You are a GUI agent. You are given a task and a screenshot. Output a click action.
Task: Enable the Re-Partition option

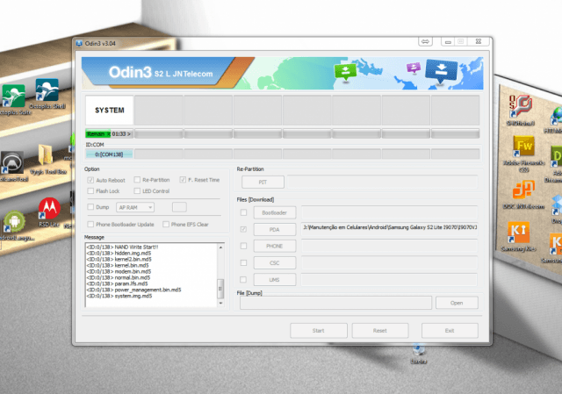[x=137, y=180]
